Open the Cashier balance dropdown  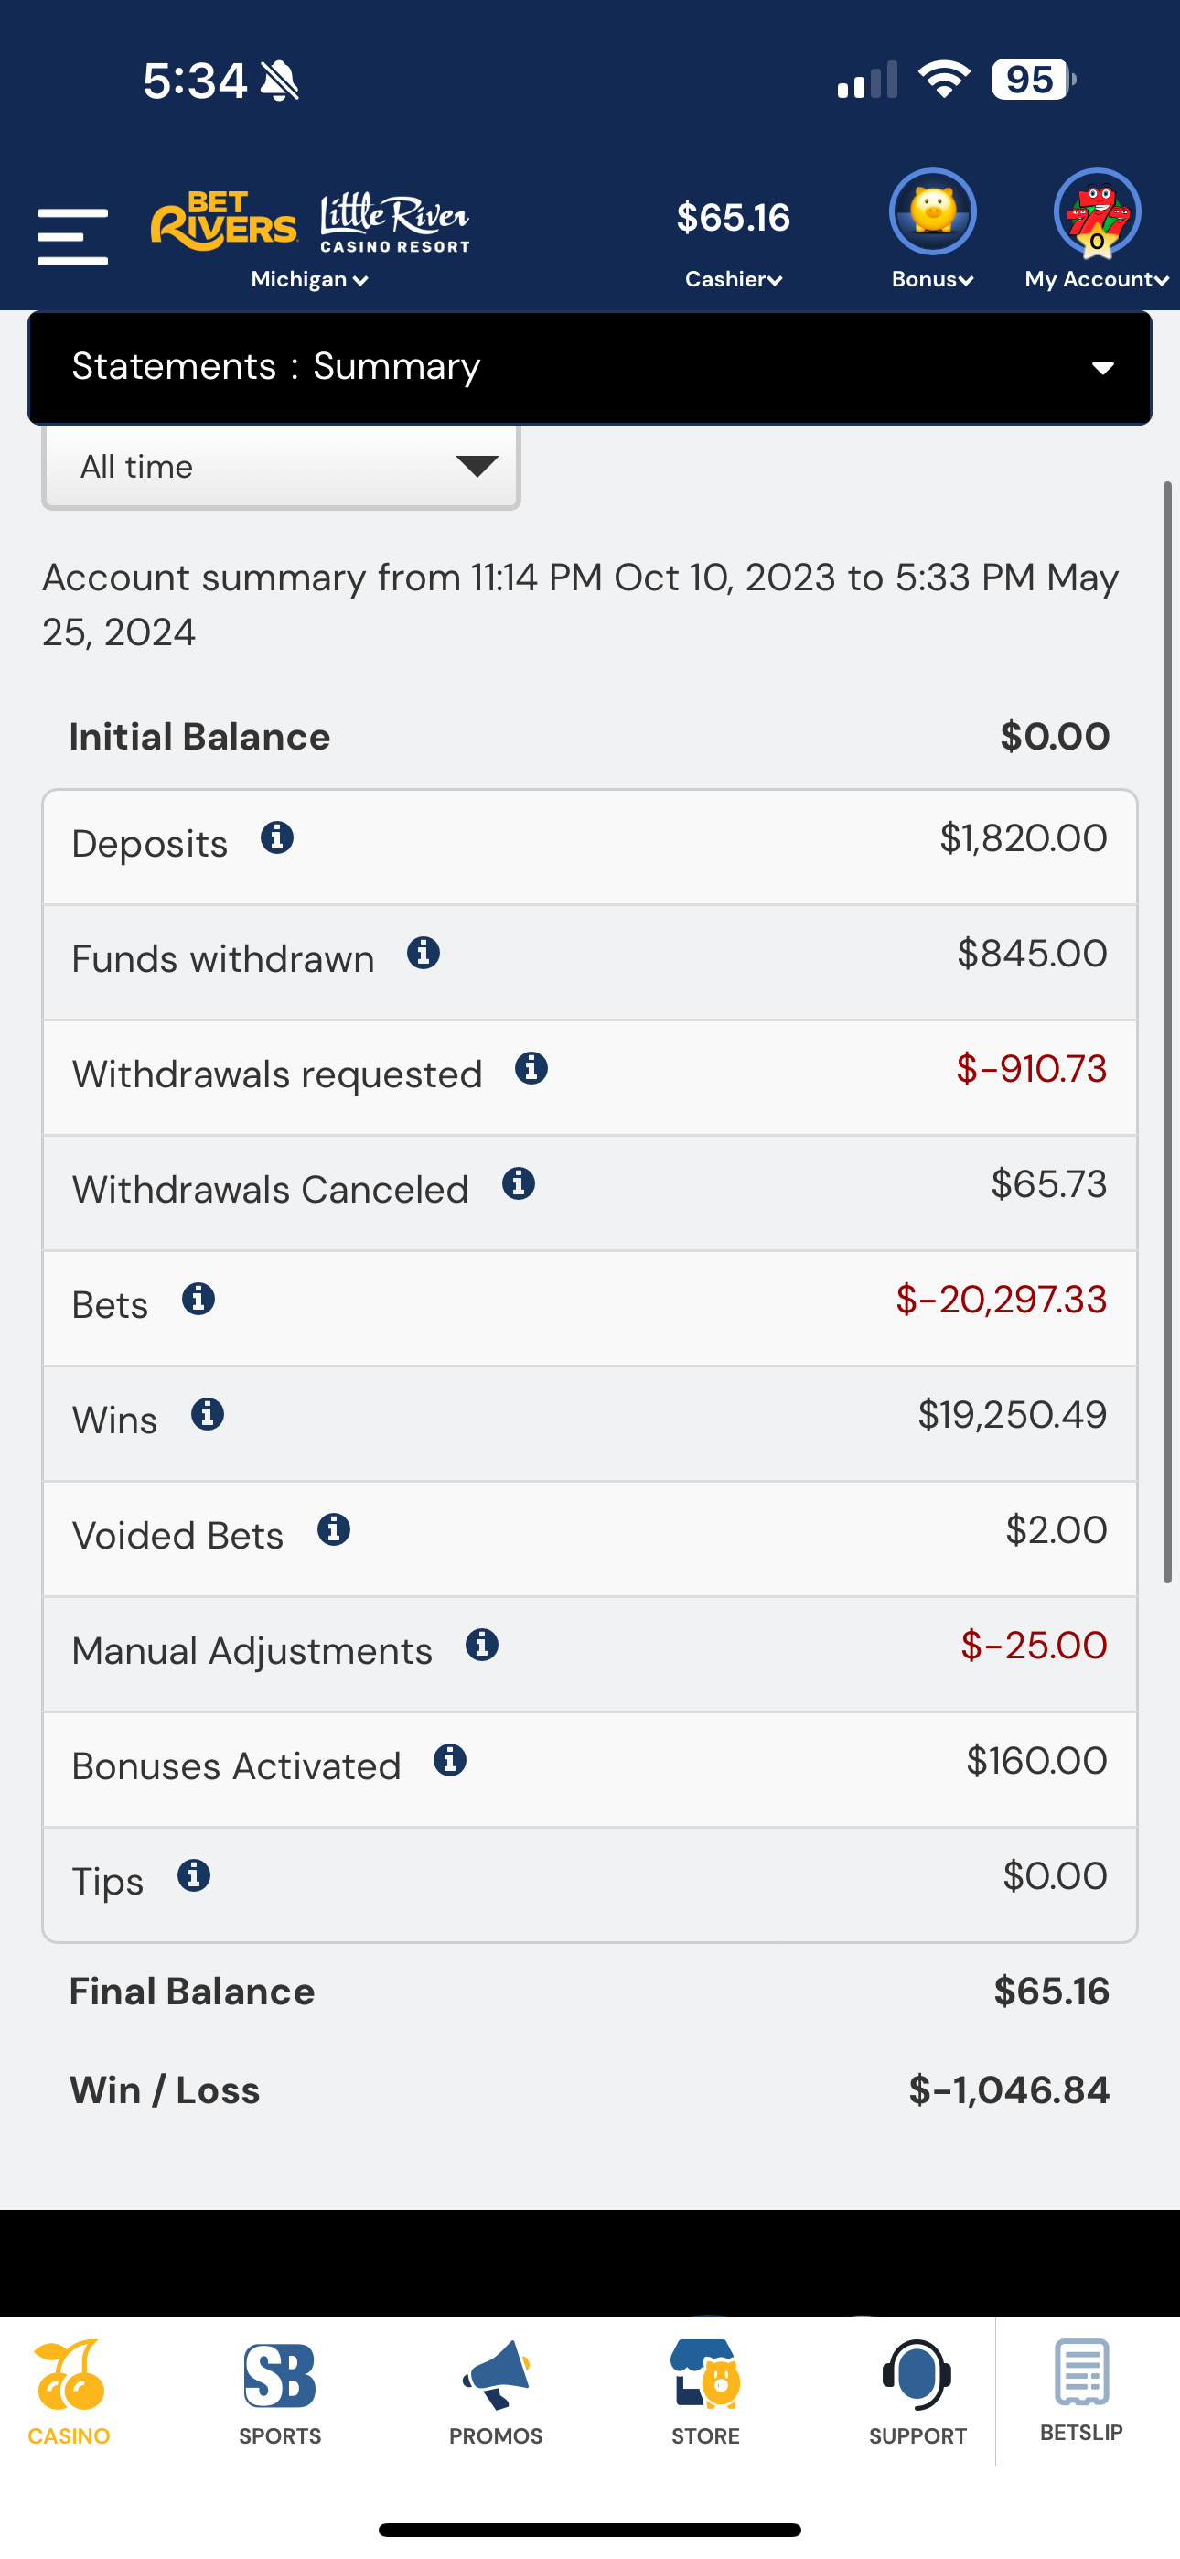point(733,278)
